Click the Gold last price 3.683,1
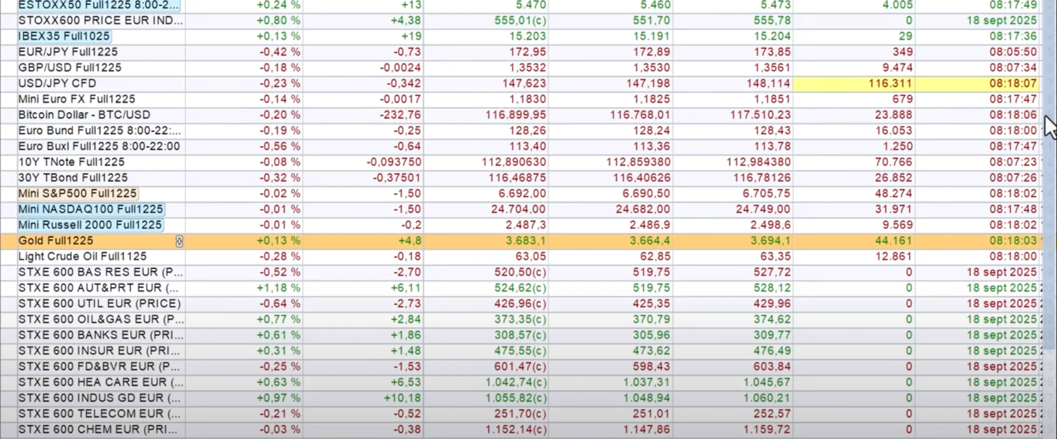The width and height of the screenshot is (1057, 439). [526, 241]
